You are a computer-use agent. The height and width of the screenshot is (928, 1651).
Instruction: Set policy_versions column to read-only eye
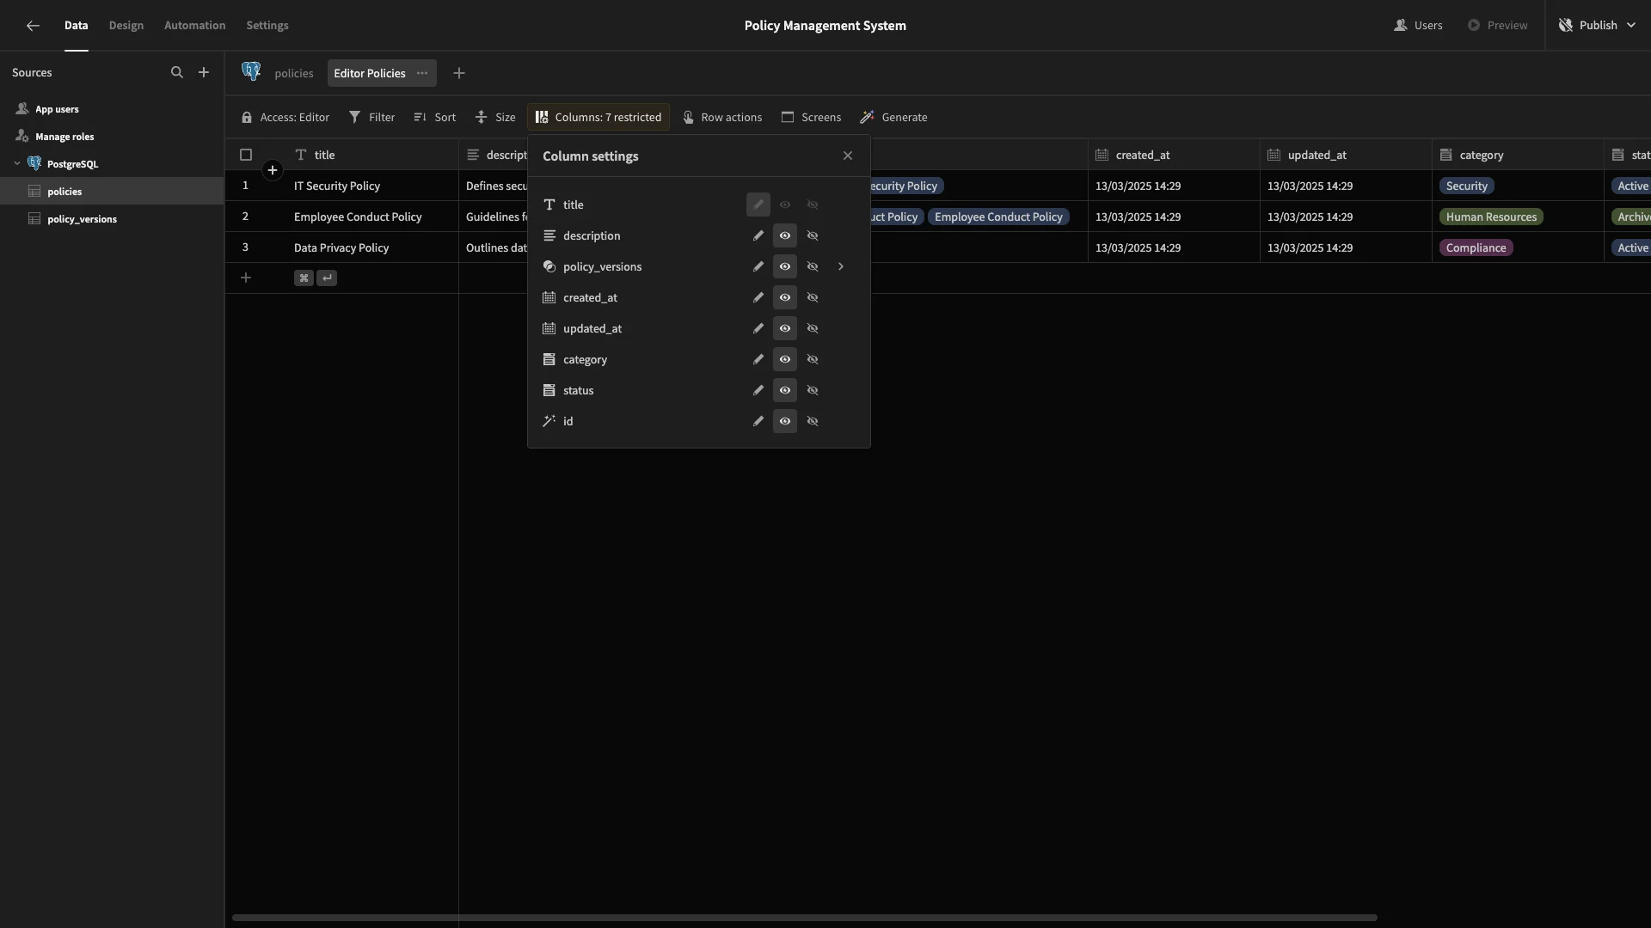(785, 266)
